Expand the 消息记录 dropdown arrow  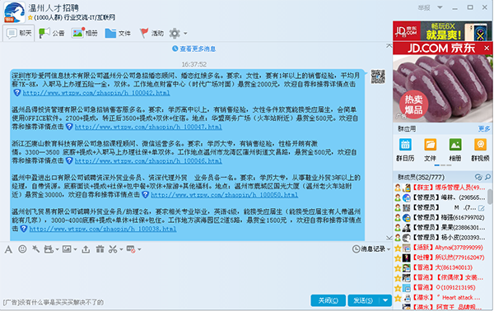(x=389, y=249)
